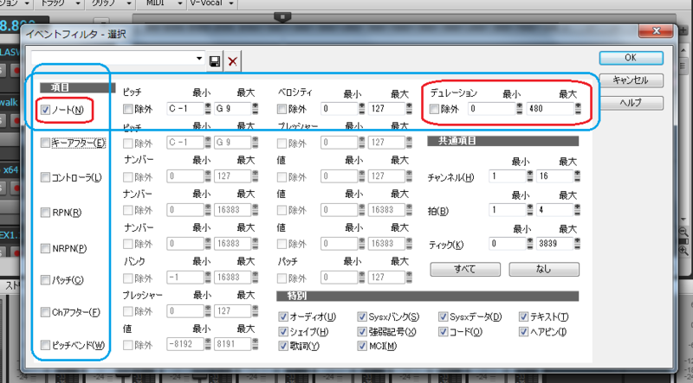Click the pitch minimum field showing C -1

(x=185, y=109)
